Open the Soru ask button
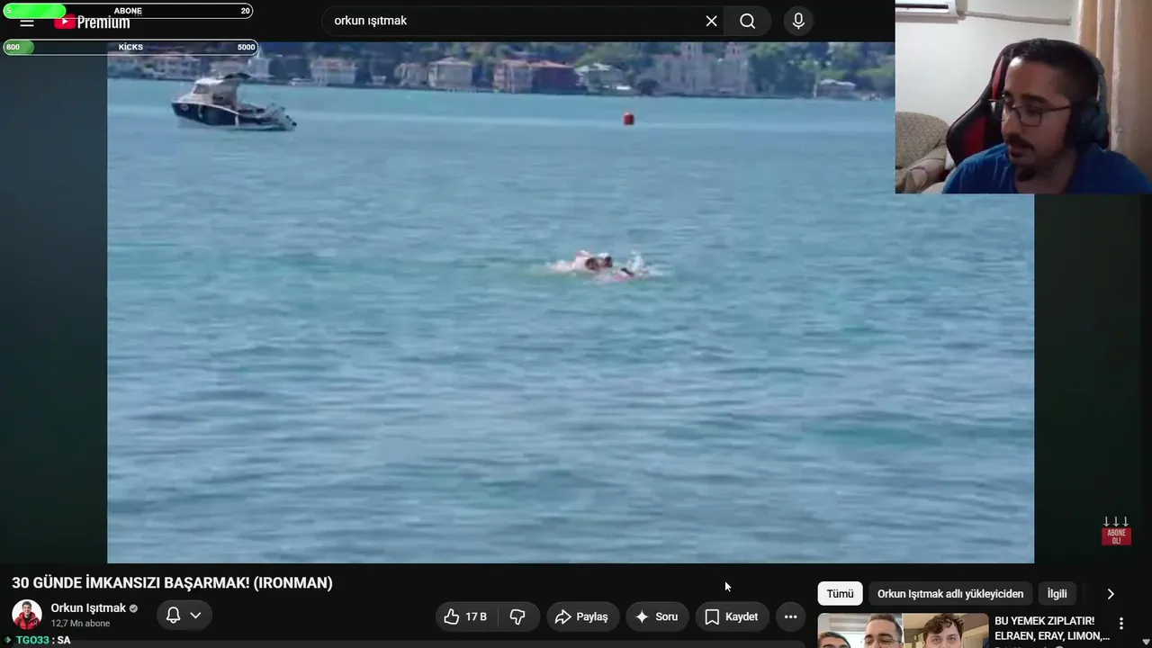Screen dimensions: 1152x648 click(x=657, y=616)
